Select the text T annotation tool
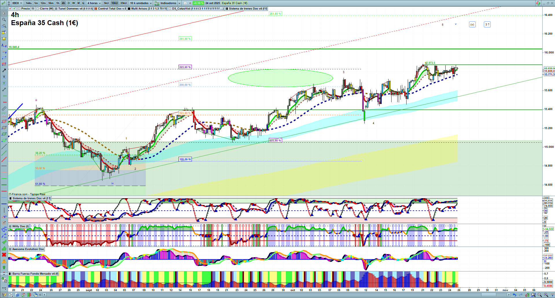The width and height of the screenshot is (555, 298). [x=4, y=77]
